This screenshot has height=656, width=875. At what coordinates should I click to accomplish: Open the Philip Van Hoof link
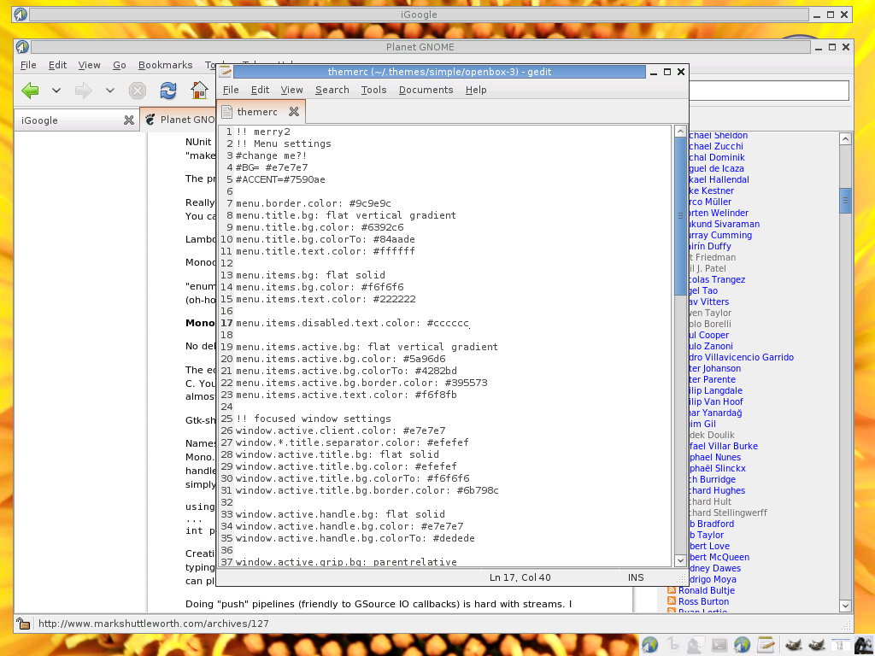[x=716, y=401]
